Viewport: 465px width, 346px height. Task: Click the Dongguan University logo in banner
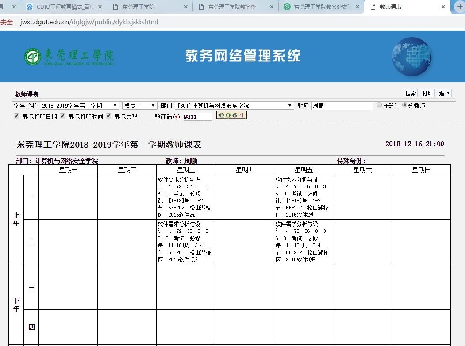tap(69, 57)
